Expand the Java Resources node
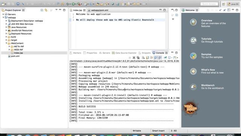 pyautogui.click(x=6, y=27)
